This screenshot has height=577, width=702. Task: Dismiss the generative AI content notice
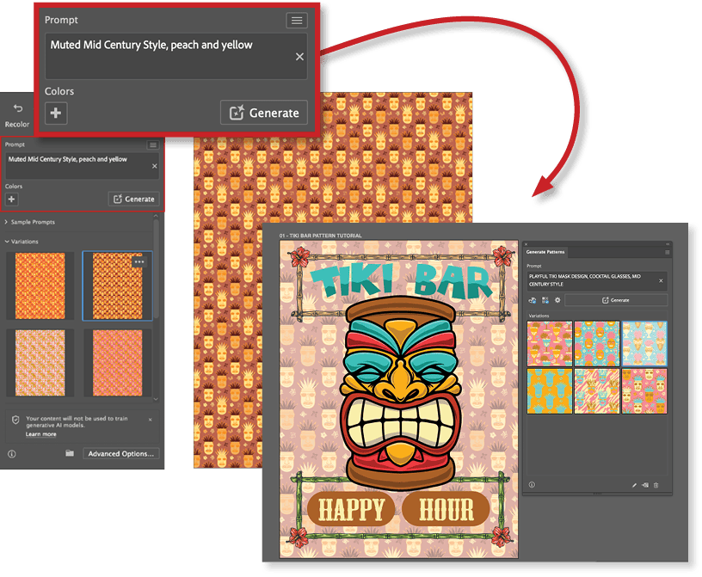(149, 420)
